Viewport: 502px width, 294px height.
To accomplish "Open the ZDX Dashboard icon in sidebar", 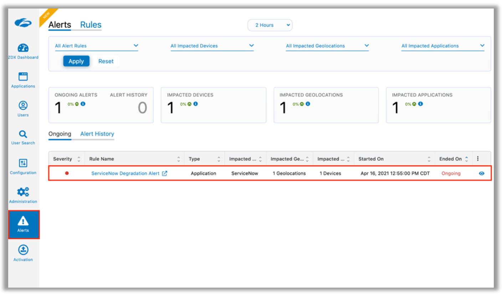I will coord(23,48).
